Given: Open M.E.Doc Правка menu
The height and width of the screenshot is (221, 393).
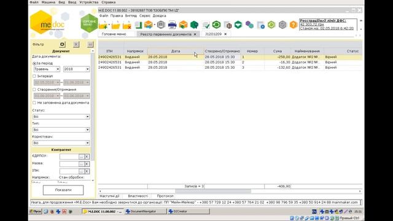Looking at the screenshot, I should tap(117, 15).
